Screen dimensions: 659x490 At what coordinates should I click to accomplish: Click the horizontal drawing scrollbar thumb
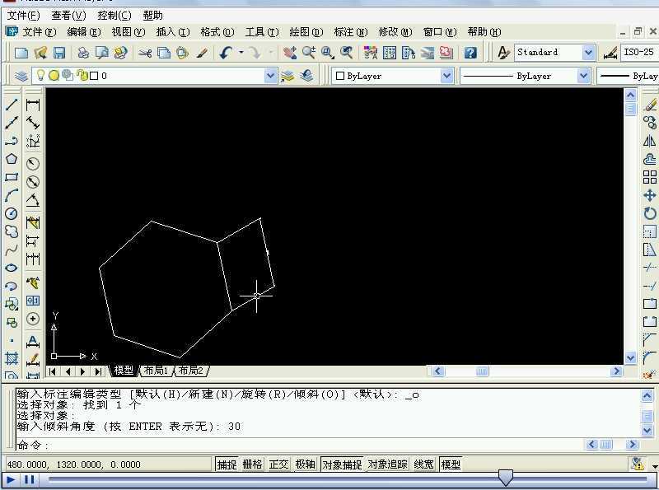[482, 371]
